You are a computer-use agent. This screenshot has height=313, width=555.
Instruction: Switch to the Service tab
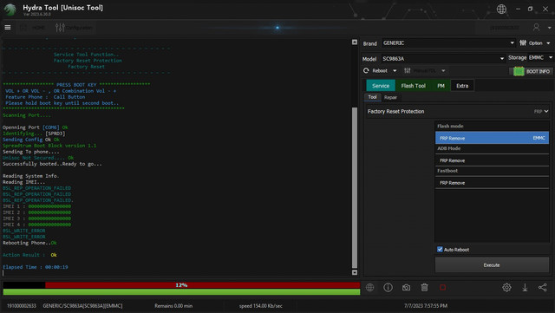click(x=381, y=86)
